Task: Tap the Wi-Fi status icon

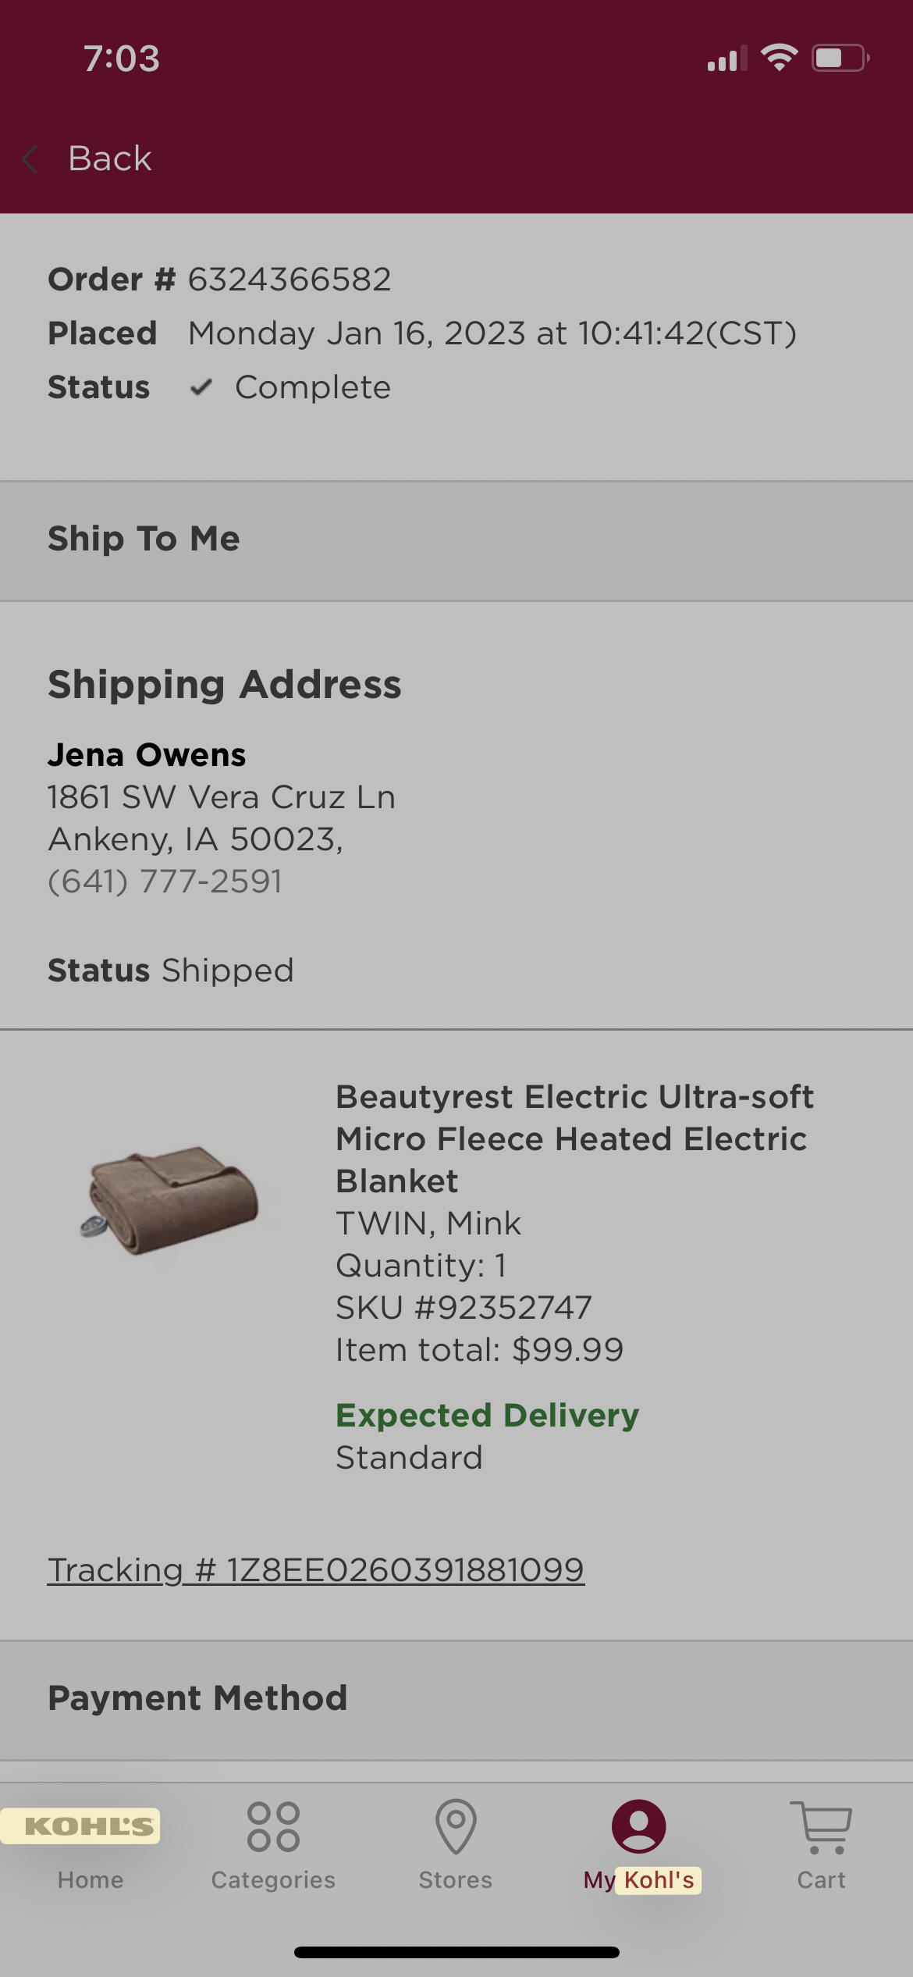Action: [x=779, y=58]
